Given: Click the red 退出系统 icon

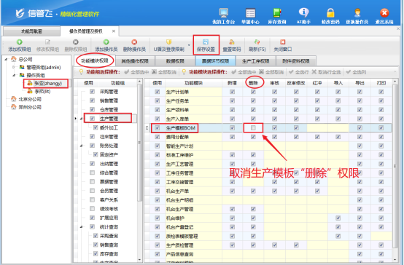Looking at the screenshot, I should 384,16.
